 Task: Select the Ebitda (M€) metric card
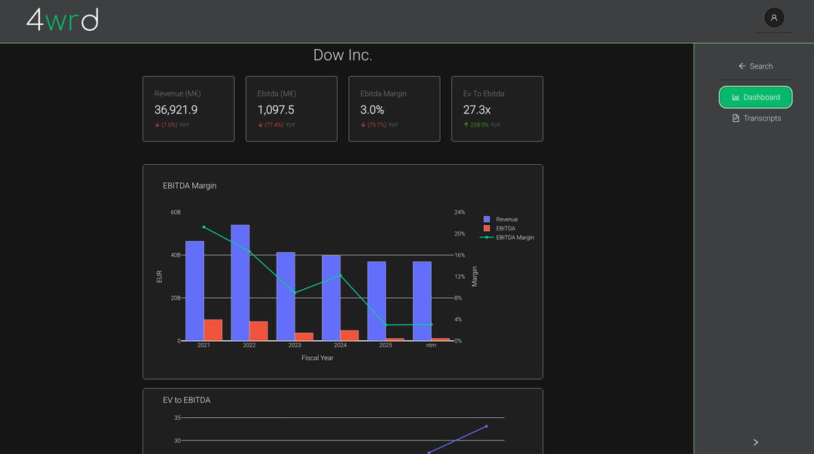click(291, 108)
